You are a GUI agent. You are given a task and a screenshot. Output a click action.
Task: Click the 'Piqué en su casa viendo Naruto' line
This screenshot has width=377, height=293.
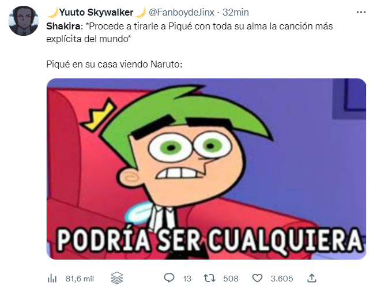tap(114, 64)
